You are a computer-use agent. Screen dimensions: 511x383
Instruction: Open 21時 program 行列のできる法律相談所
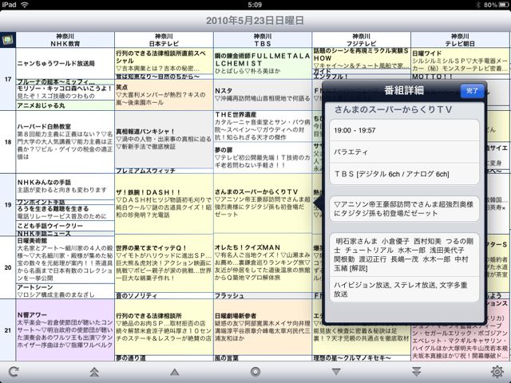point(164,327)
